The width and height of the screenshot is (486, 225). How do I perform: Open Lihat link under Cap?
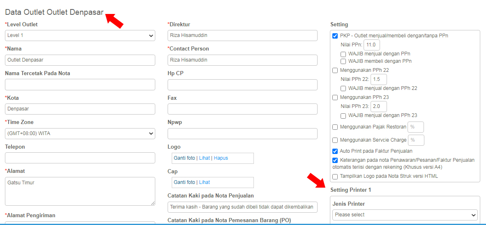204,182
